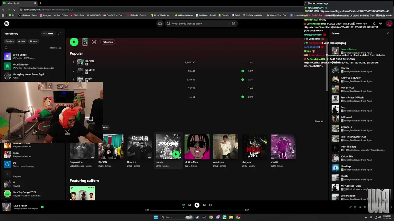Filter library by Playlists

tap(10, 41)
